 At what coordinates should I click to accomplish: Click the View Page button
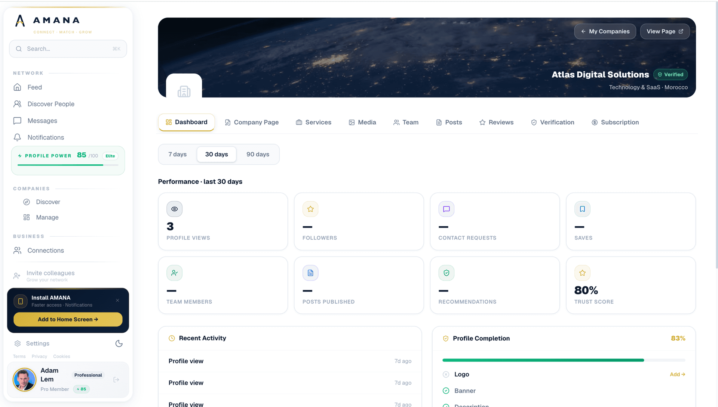[665, 31]
